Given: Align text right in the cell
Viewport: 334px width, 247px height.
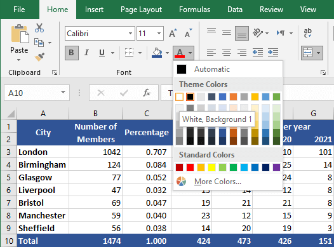Looking at the screenshot, I should pyautogui.click(x=242, y=52).
